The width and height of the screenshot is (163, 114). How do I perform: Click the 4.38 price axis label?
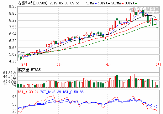point(13,61)
